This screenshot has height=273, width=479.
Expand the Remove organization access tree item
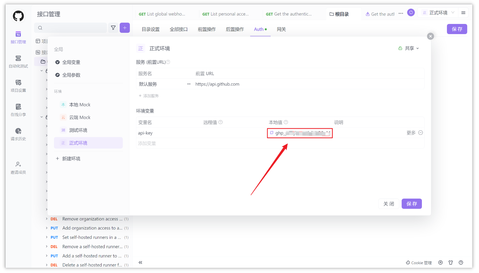point(47,219)
